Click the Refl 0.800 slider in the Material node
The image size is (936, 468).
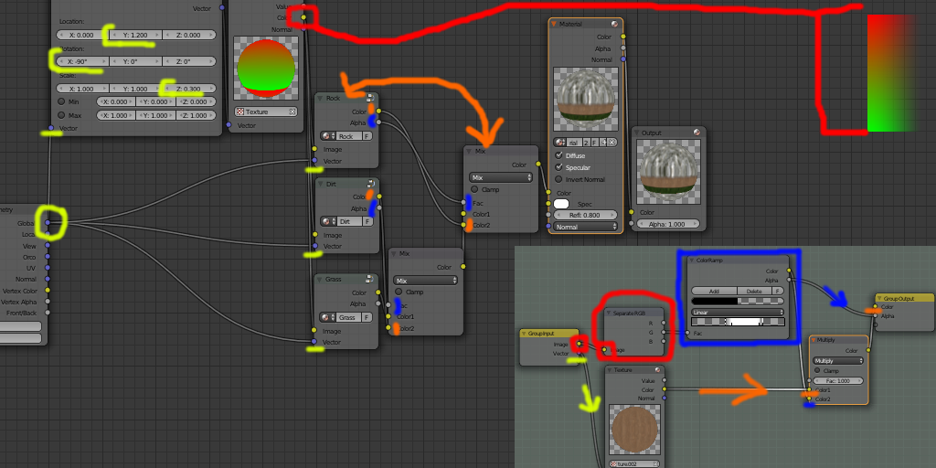(586, 215)
